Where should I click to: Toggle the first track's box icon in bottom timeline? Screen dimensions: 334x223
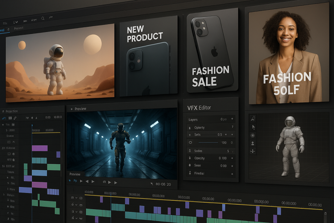point(81,198)
